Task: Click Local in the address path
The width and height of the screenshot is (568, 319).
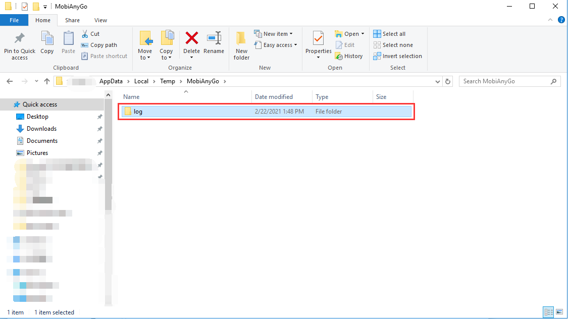Action: pos(141,81)
